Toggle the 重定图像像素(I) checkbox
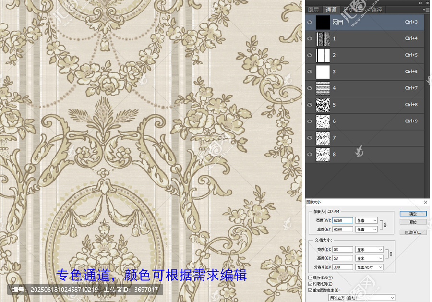Screen dimensions: 432x302 [310, 290]
